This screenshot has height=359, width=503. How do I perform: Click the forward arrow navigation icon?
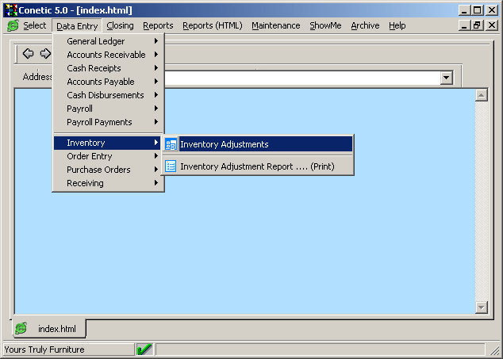pos(45,54)
